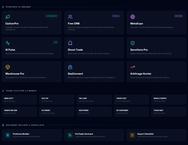Click the CarbonPro green leaf icon
Screen dimensions: 188x145
[x=8, y=17]
